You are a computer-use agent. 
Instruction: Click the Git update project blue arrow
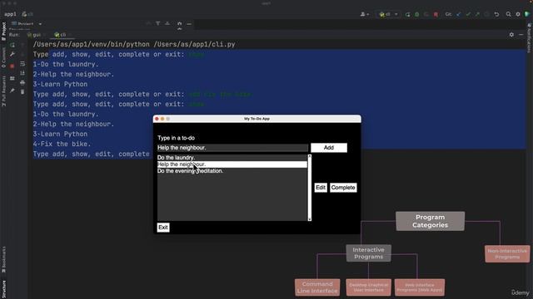tap(459, 14)
